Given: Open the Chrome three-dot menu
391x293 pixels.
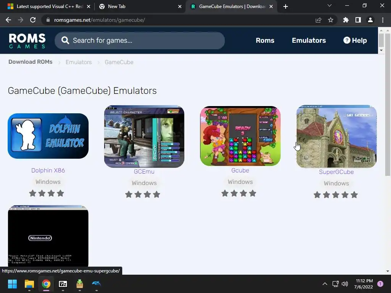Looking at the screenshot, I should (383, 20).
